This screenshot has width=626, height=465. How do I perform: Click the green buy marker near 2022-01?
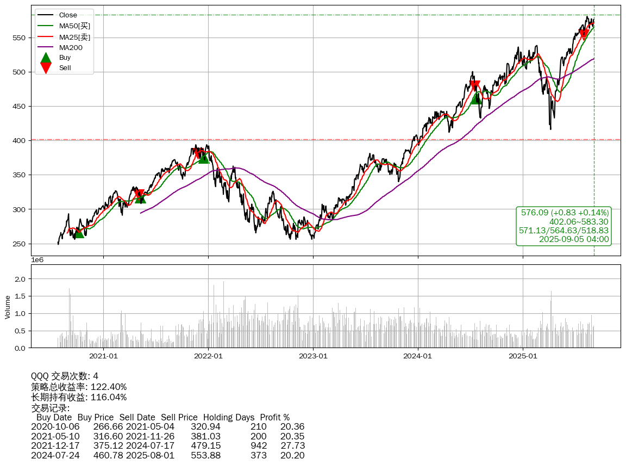click(x=204, y=158)
